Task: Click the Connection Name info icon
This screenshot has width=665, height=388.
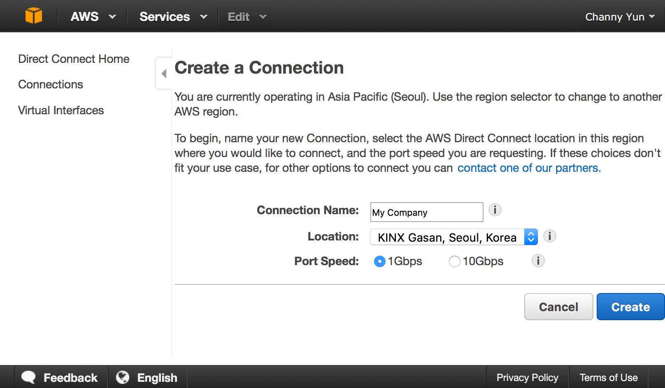Action: pos(495,210)
